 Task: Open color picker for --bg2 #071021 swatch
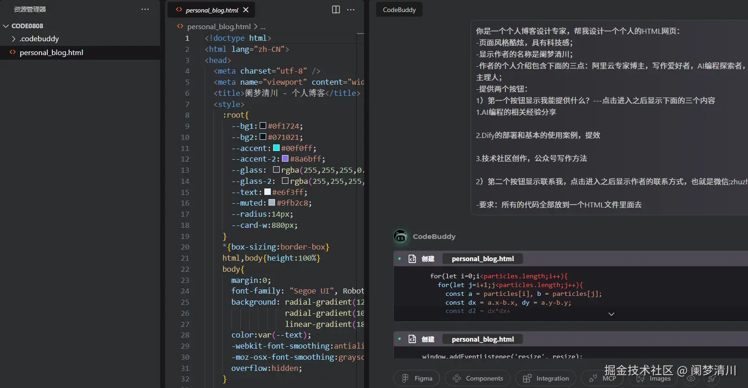coord(263,137)
